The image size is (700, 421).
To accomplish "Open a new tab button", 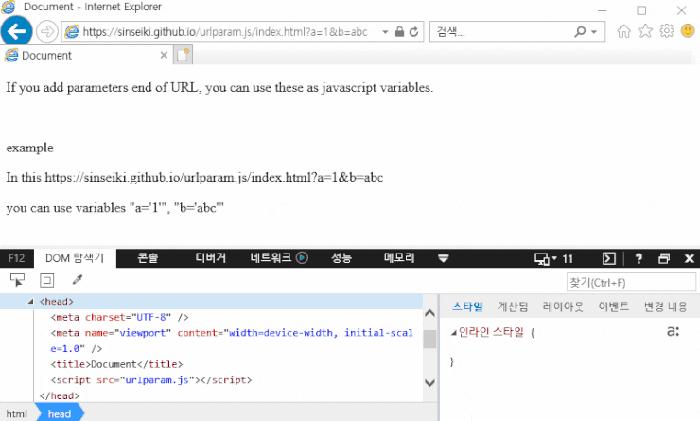I will pyautogui.click(x=183, y=55).
